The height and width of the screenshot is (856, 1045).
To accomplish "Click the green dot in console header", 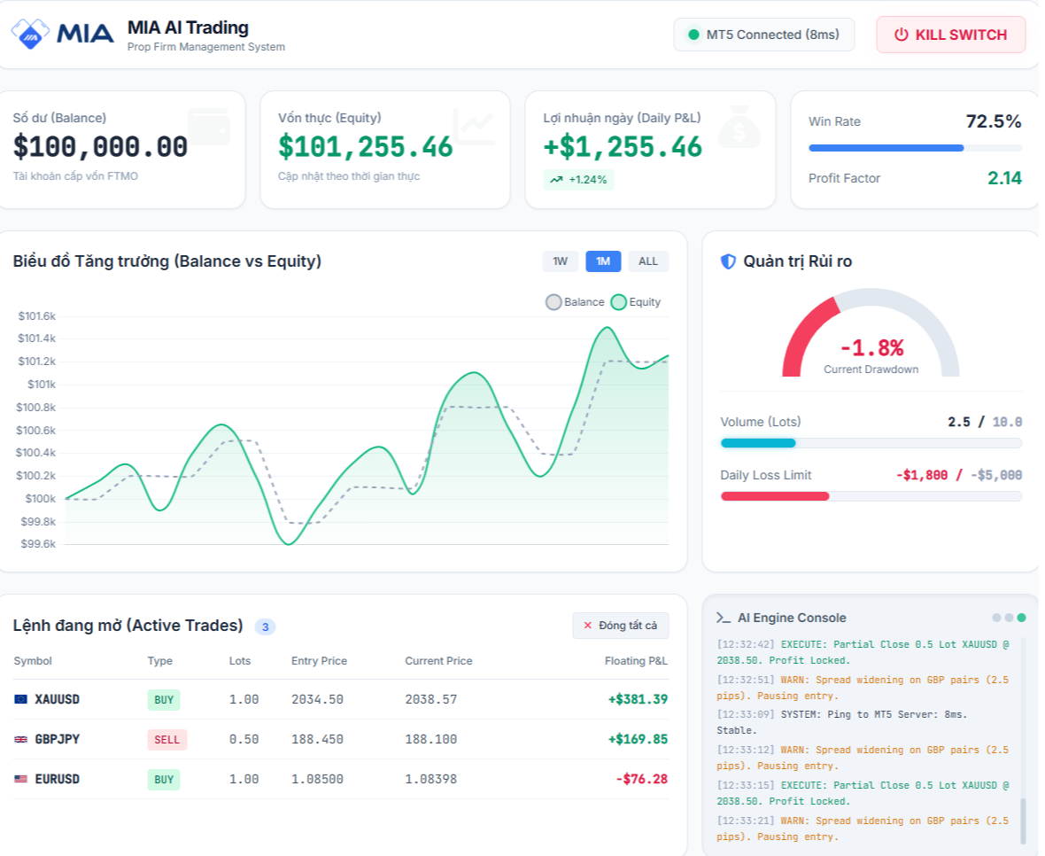I will point(1022,618).
